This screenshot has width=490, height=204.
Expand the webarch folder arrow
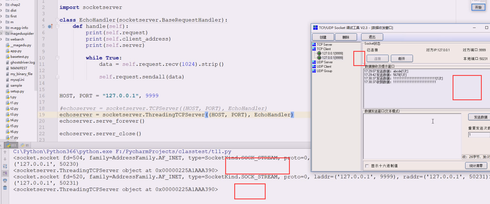pyautogui.click(x=1, y=39)
